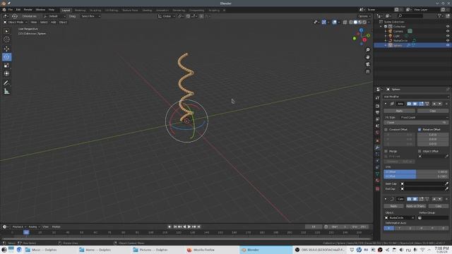This screenshot has height=254, width=452.
Task: Open the Render properties tab icon
Action: 377,106
